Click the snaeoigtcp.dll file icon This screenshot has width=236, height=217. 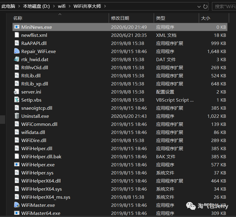17,108
